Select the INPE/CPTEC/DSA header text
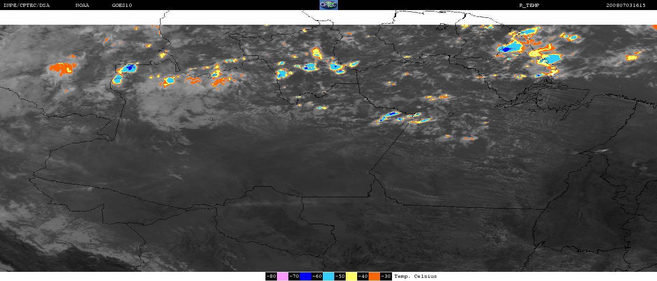 pyautogui.click(x=26, y=5)
